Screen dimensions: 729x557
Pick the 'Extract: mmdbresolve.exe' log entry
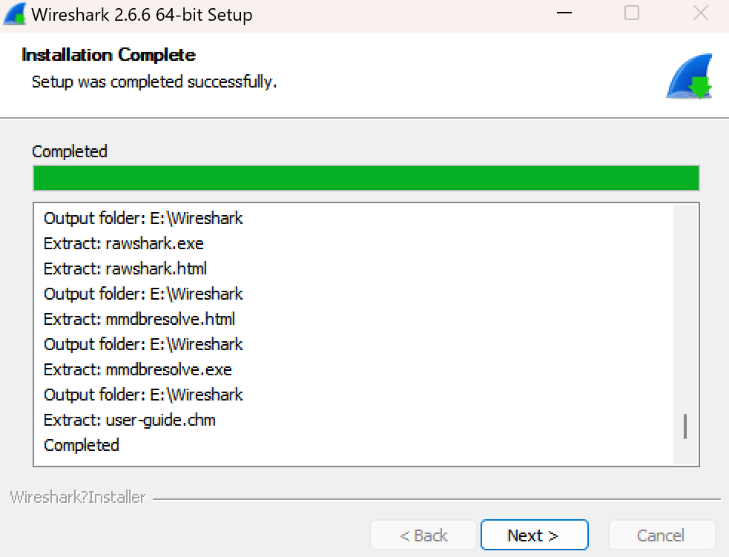point(138,369)
